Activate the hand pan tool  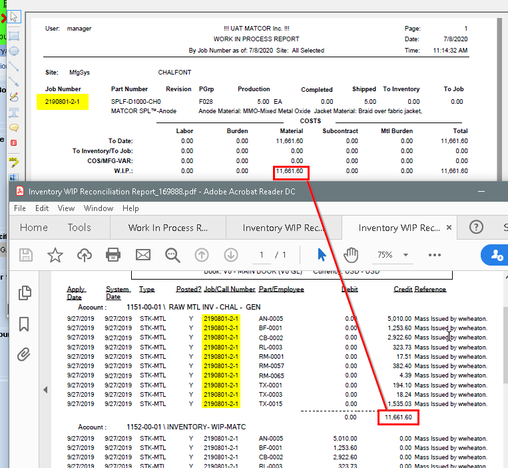[x=351, y=255]
